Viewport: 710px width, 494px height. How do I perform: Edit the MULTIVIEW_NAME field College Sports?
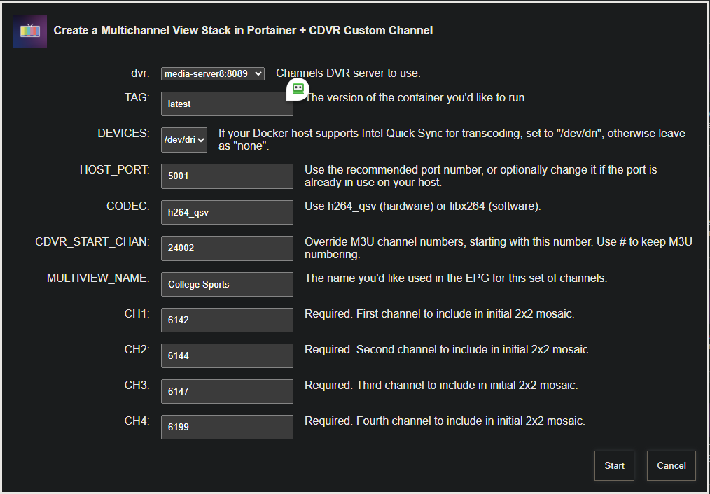[226, 284]
